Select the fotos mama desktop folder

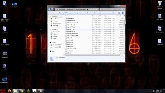coord(160,17)
